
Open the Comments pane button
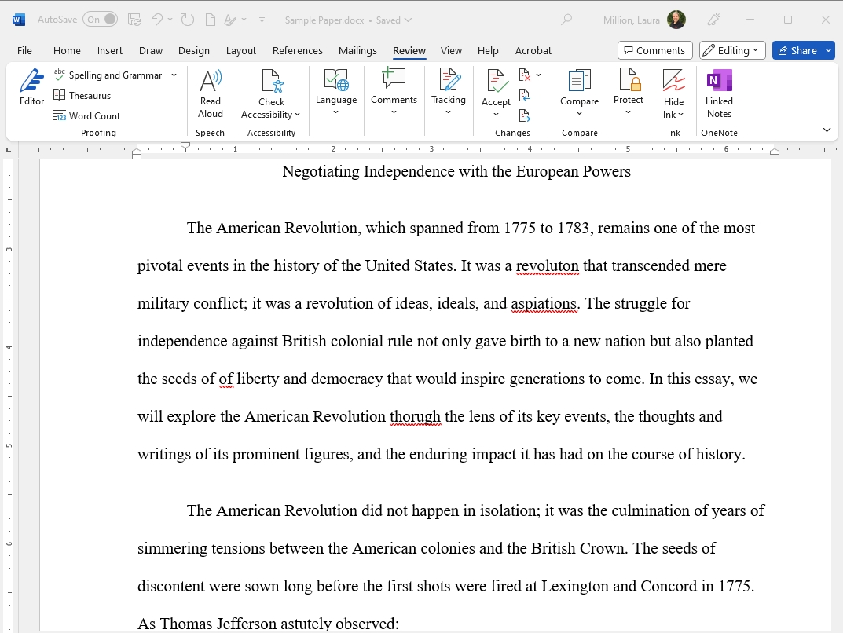tap(654, 50)
